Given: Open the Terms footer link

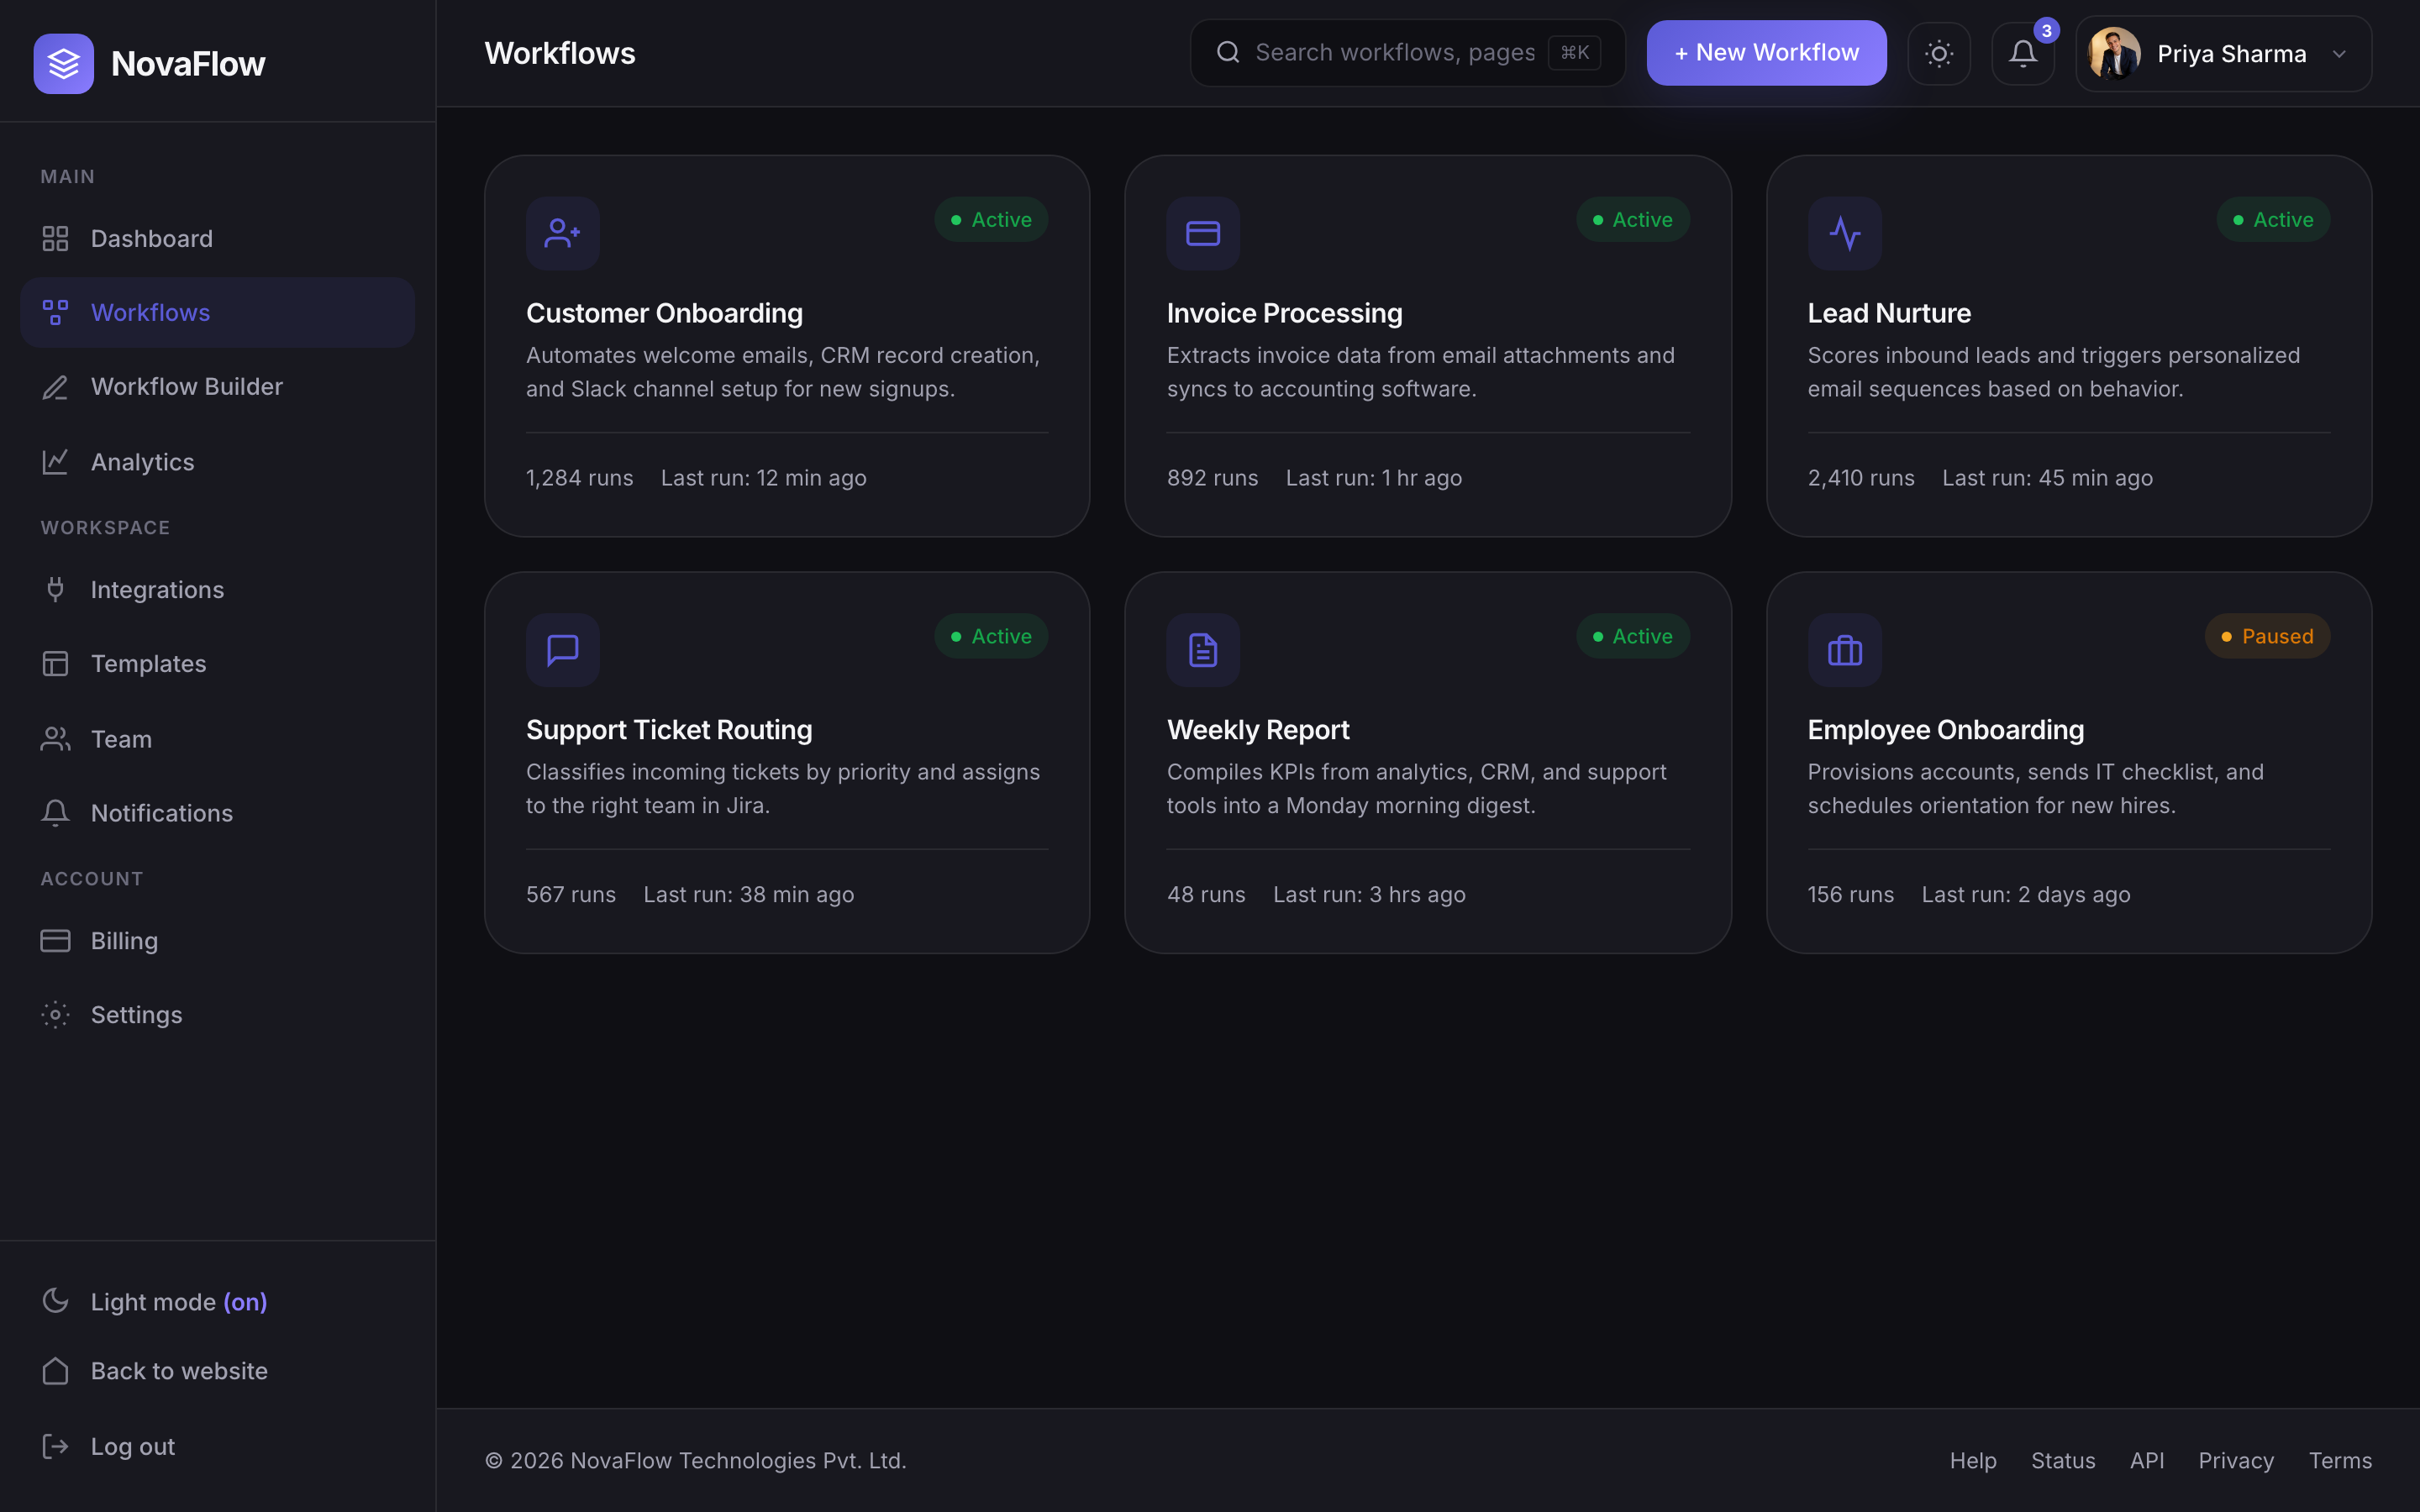Looking at the screenshot, I should coord(2340,1460).
